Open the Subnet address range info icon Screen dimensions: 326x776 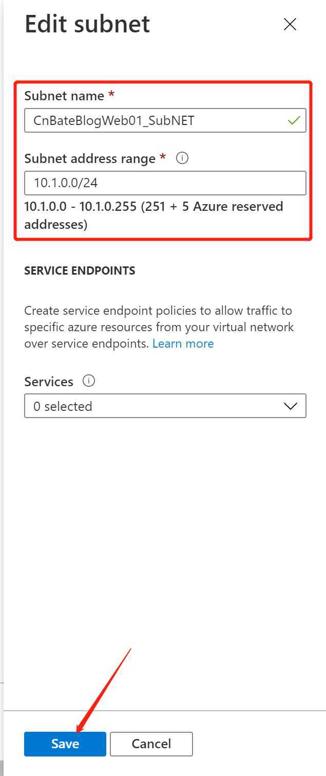click(x=182, y=158)
